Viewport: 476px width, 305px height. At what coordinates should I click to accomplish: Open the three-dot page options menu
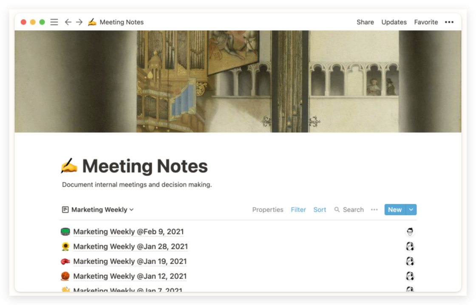click(449, 22)
